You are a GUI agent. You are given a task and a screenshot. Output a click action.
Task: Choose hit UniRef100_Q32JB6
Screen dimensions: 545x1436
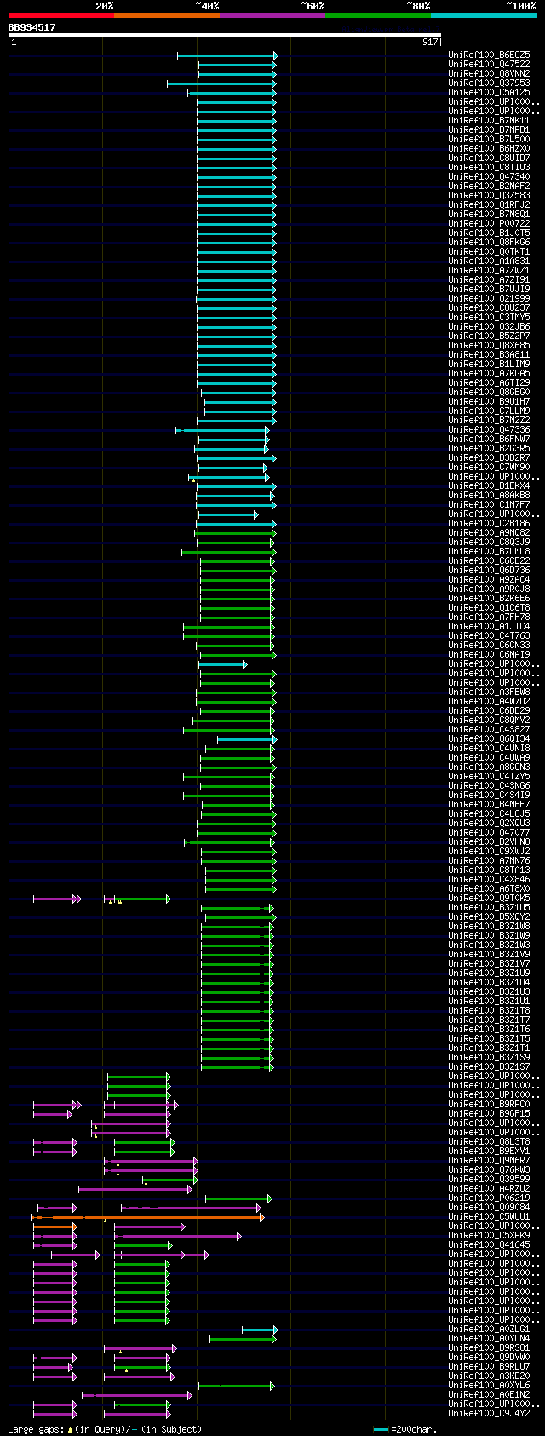[489, 327]
